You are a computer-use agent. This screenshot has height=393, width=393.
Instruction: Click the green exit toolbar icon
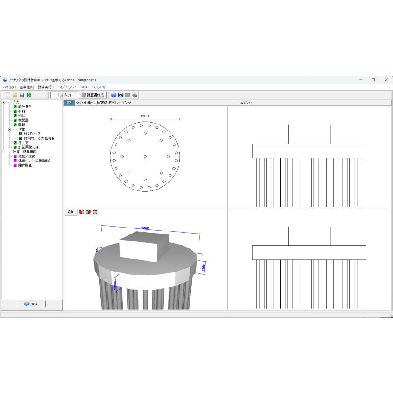[x=29, y=95]
